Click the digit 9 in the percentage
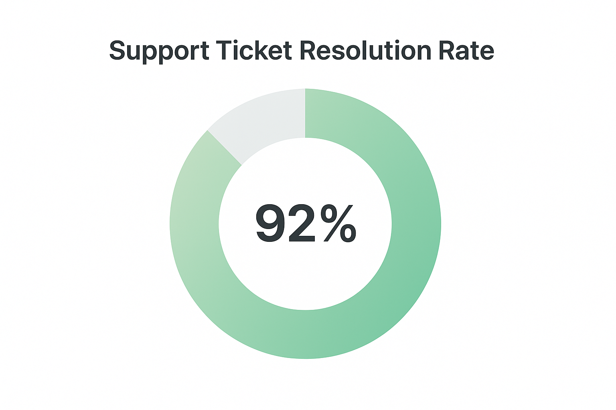616x410 pixels. (270, 223)
